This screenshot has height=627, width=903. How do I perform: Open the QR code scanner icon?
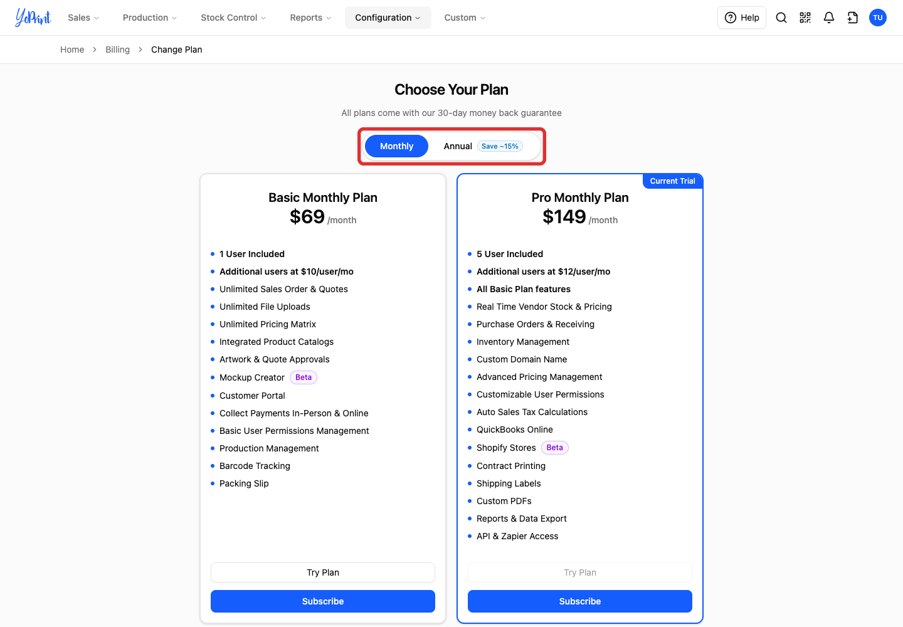pyautogui.click(x=805, y=18)
